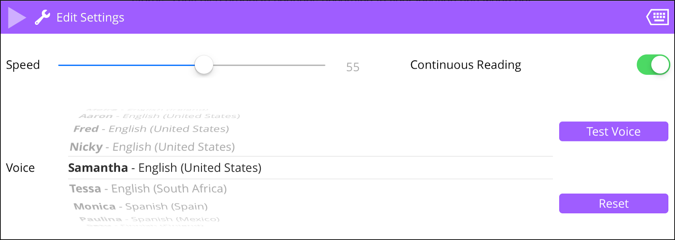Choose the Tessa South Africa voice
Viewport: 675px width, 240px height.
[148, 189]
